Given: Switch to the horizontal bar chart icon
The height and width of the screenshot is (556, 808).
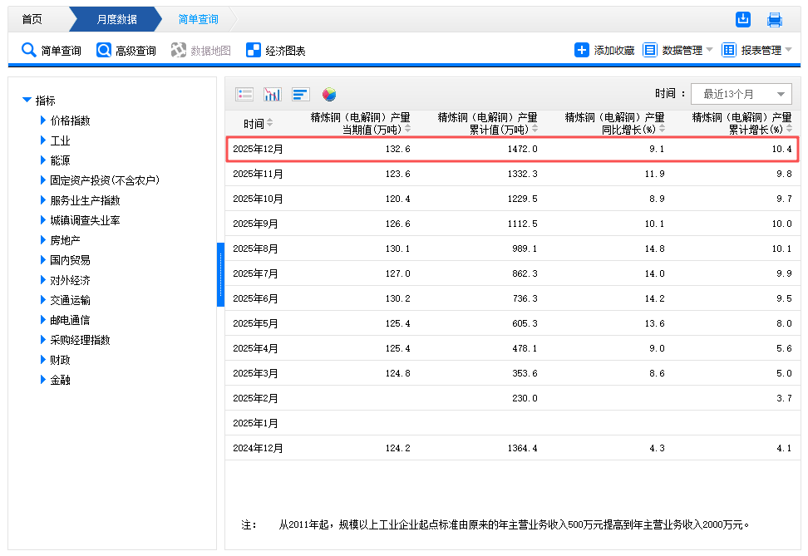Looking at the screenshot, I should [x=301, y=94].
